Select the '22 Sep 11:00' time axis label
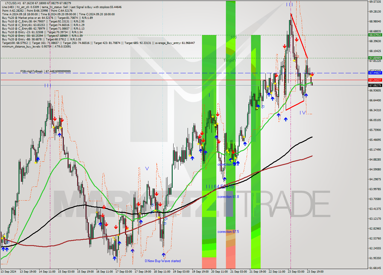The image size is (383, 275). tap(277, 272)
